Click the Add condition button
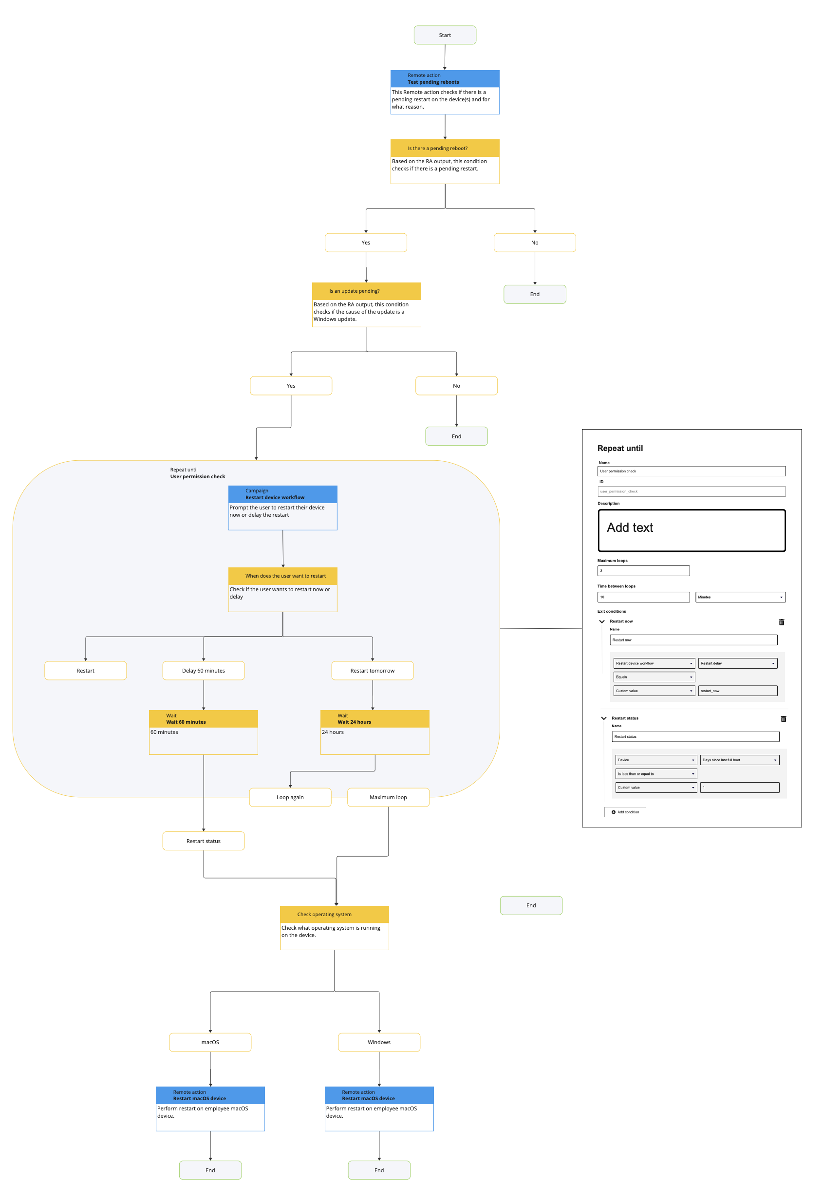 [625, 812]
